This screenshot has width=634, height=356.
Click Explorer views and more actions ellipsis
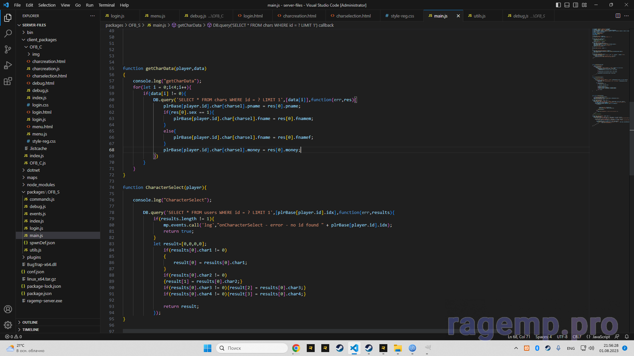click(x=92, y=16)
